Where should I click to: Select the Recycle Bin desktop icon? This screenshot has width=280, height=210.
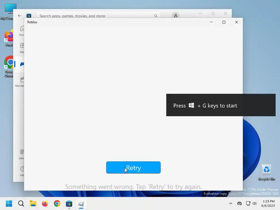[266, 172]
